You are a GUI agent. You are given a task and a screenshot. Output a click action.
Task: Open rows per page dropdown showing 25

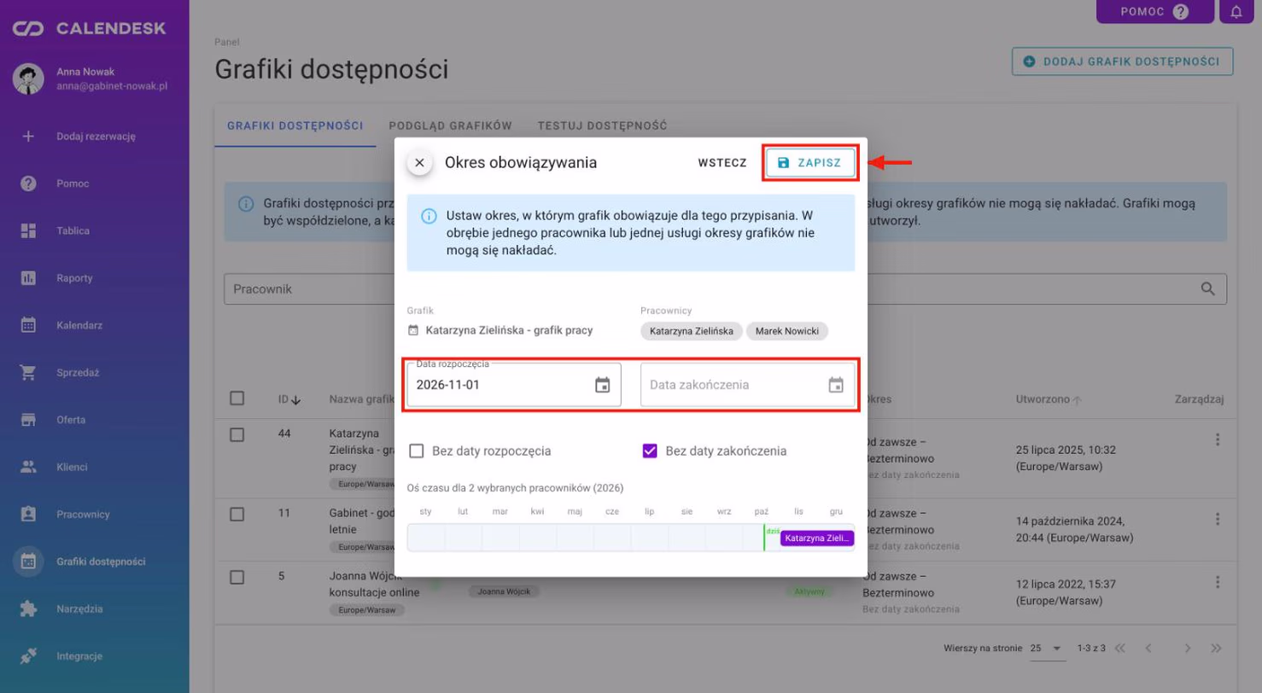pos(1049,649)
